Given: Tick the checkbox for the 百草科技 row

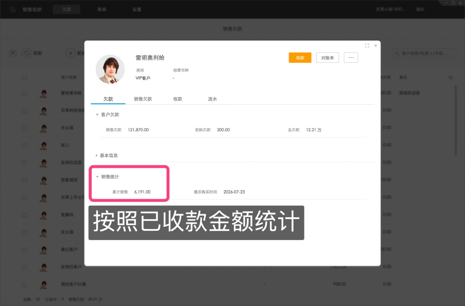Looking at the screenshot, I should coord(24,111).
